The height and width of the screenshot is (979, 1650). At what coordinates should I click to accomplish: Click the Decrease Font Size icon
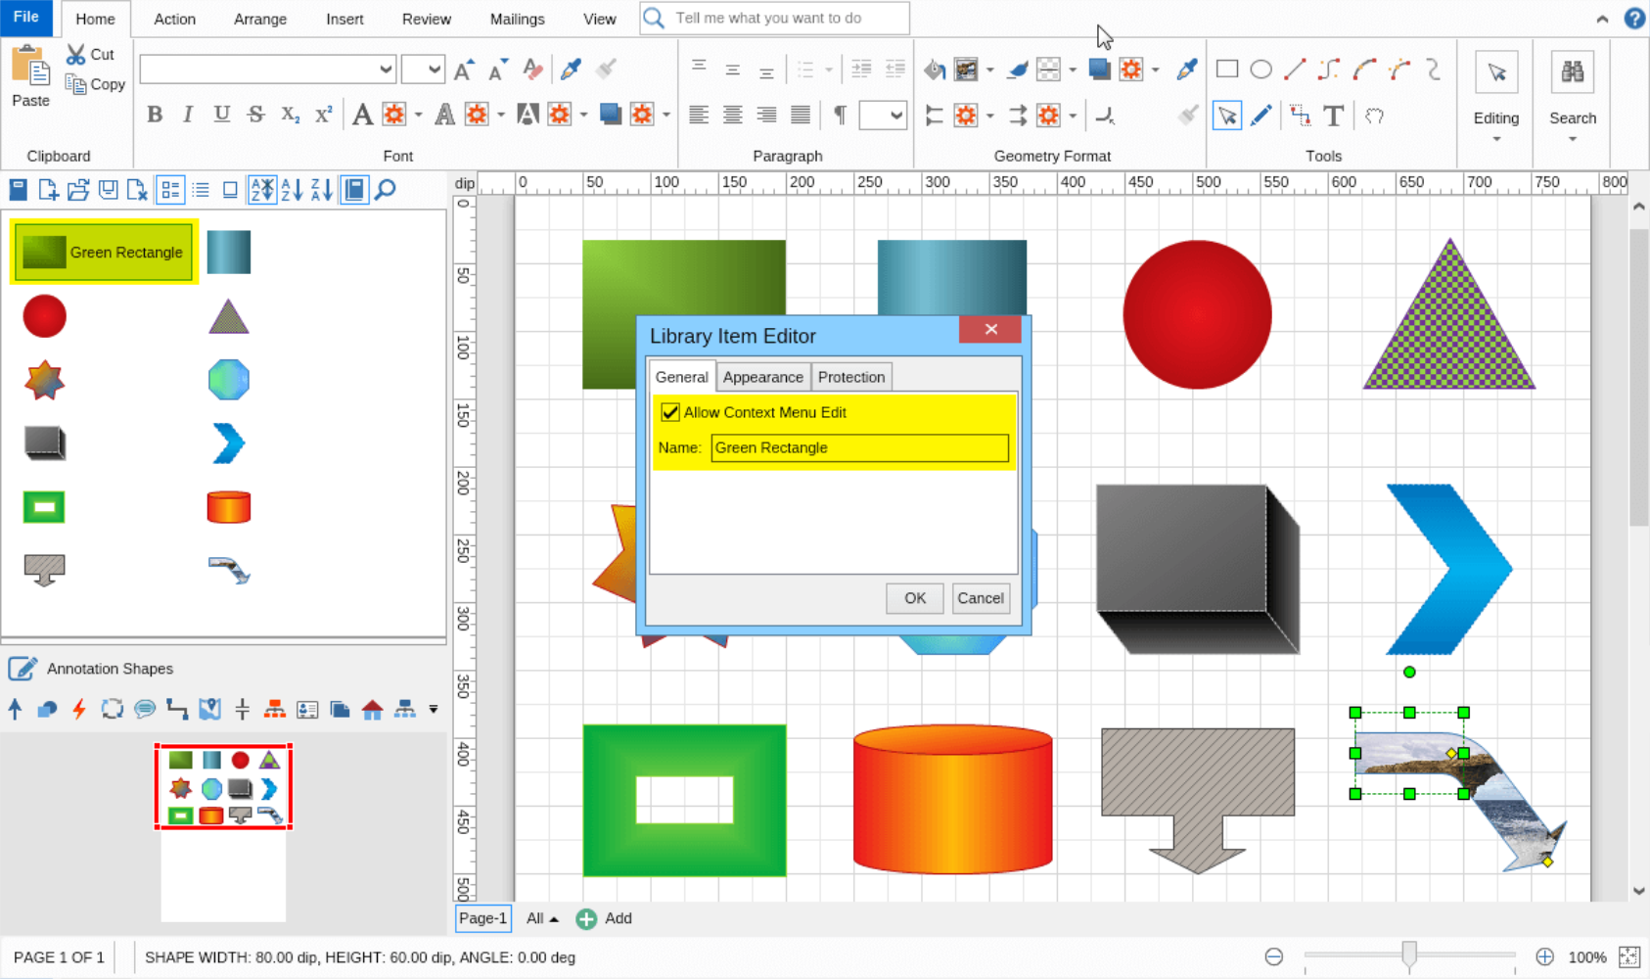coord(498,69)
